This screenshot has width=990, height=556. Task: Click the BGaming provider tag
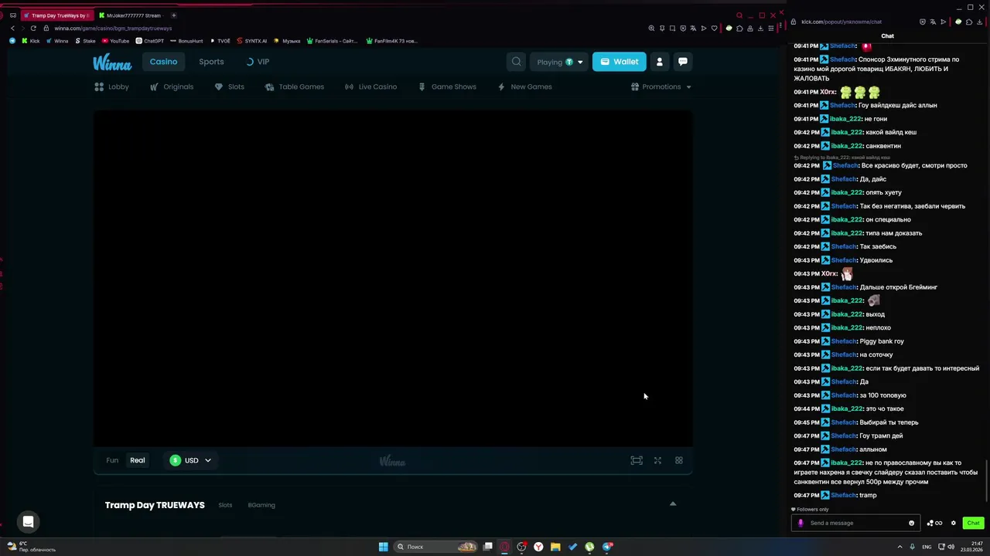261,505
